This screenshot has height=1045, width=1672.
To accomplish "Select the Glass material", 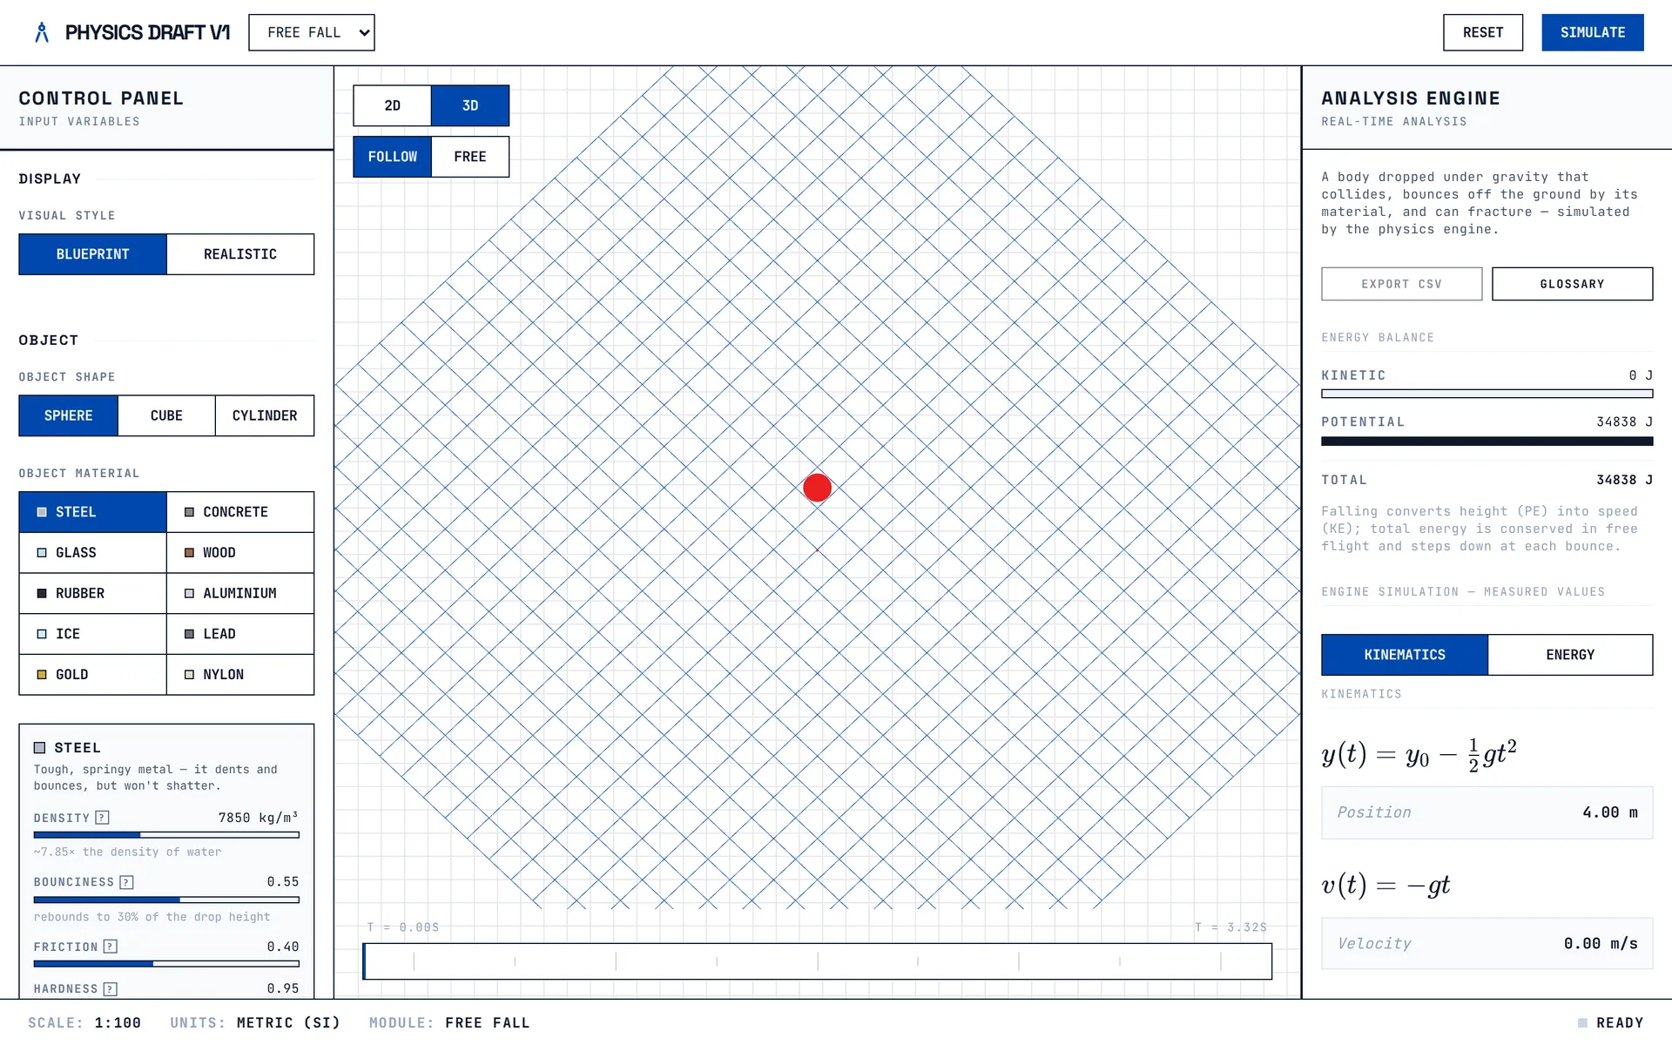I will 92,553.
